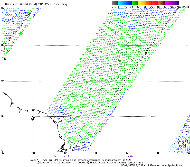Image resolution: width=190 pixels, height=167 pixels.
Task: Click the legend scale value "40"
Action: (x=165, y=7)
